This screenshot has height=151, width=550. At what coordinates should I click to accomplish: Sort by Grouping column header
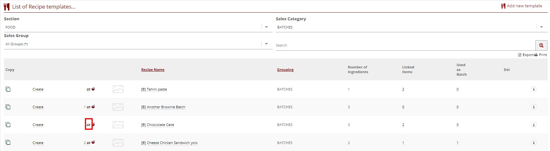285,70
